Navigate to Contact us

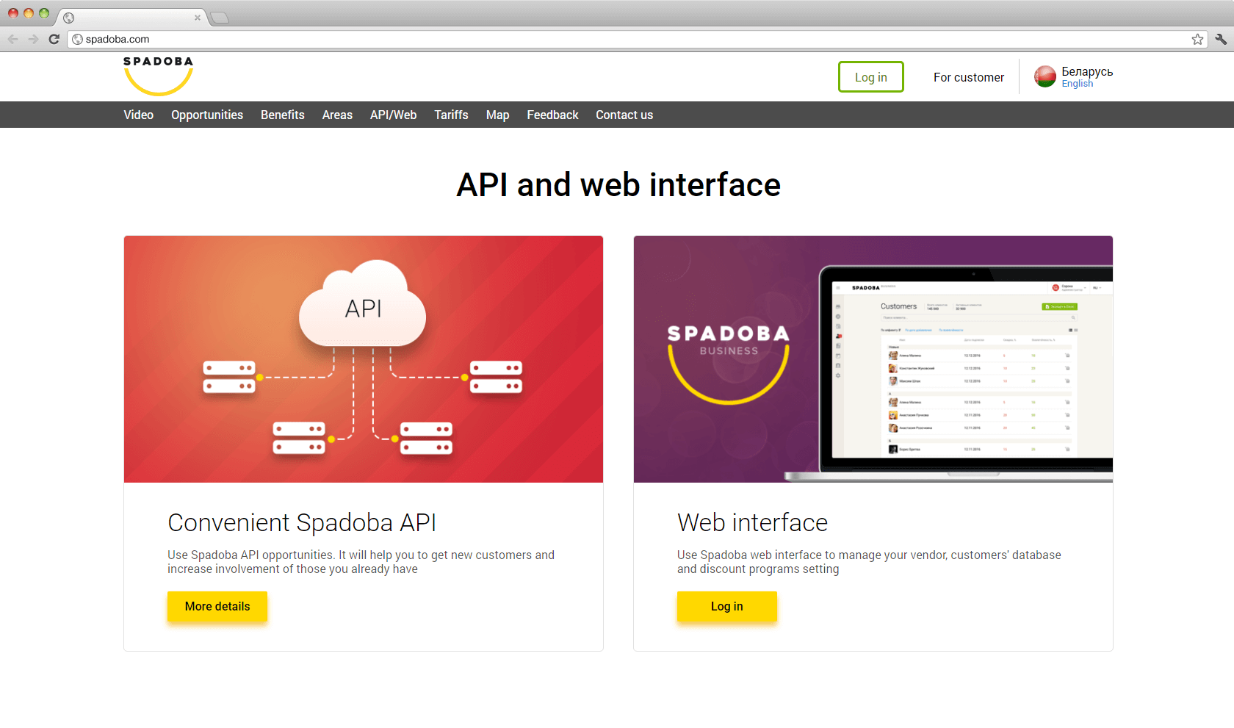tap(624, 115)
